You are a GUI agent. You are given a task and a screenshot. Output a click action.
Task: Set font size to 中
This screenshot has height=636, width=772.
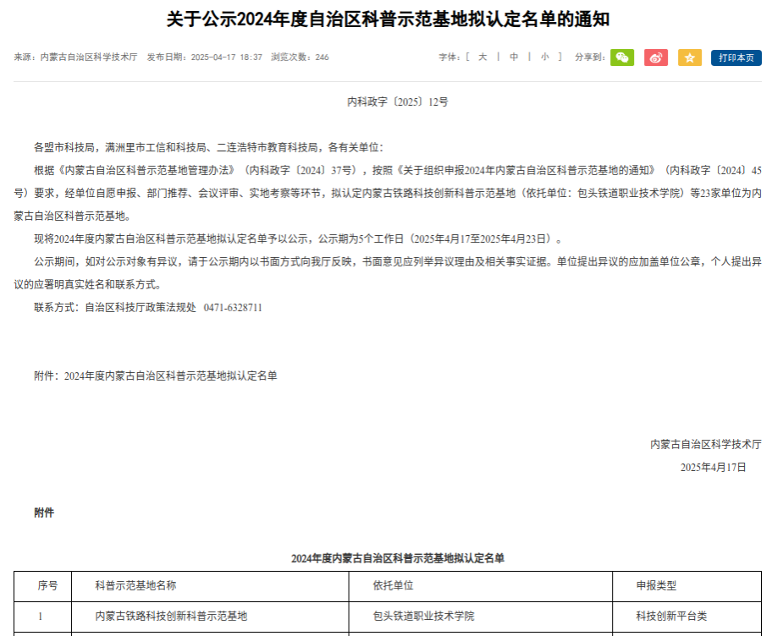tap(514, 57)
